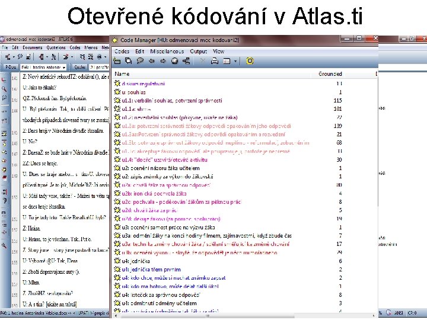Click the right arrow icon in Code Manager
Viewport: 427px width, 320px height.
click(163, 61)
